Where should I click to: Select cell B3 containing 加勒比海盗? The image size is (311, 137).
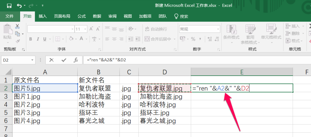pyautogui.click(x=98, y=96)
